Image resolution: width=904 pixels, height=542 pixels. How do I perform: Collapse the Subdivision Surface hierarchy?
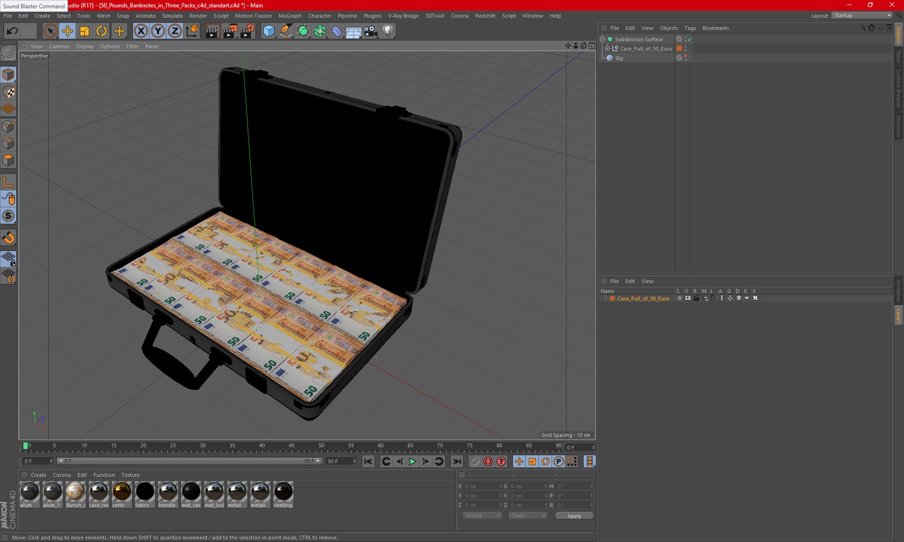point(602,39)
